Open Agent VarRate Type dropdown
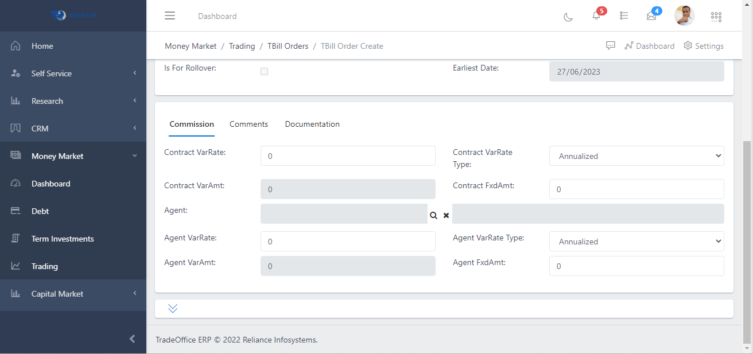 pyautogui.click(x=636, y=242)
